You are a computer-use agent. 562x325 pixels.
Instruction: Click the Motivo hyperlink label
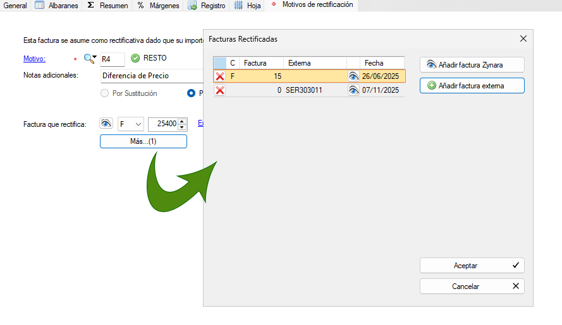tap(34, 59)
